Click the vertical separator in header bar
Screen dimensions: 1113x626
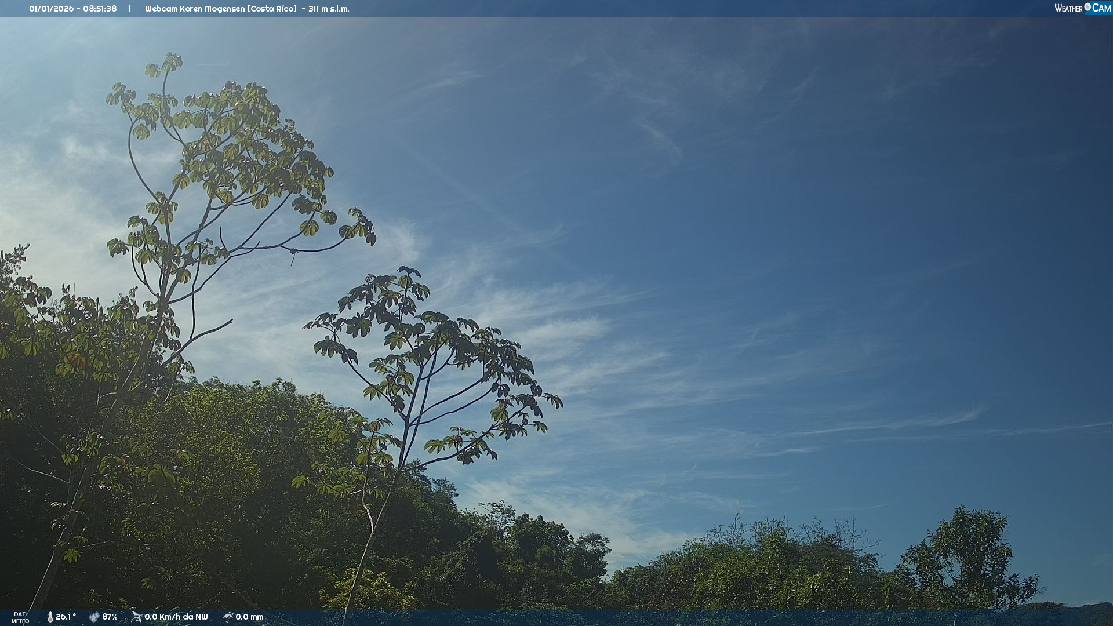pos(129,9)
